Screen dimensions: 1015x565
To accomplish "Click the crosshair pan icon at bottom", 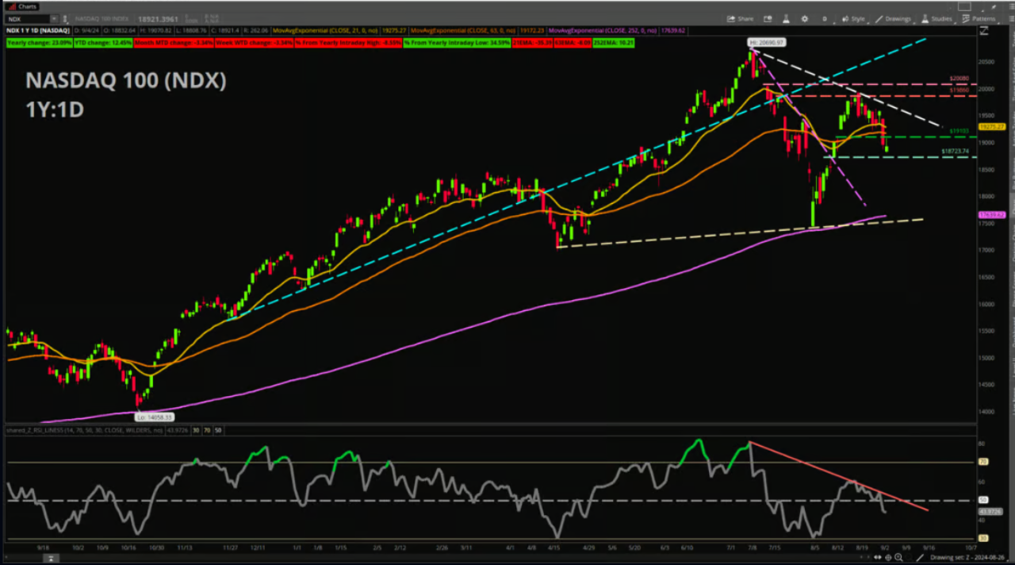I will (x=888, y=558).
